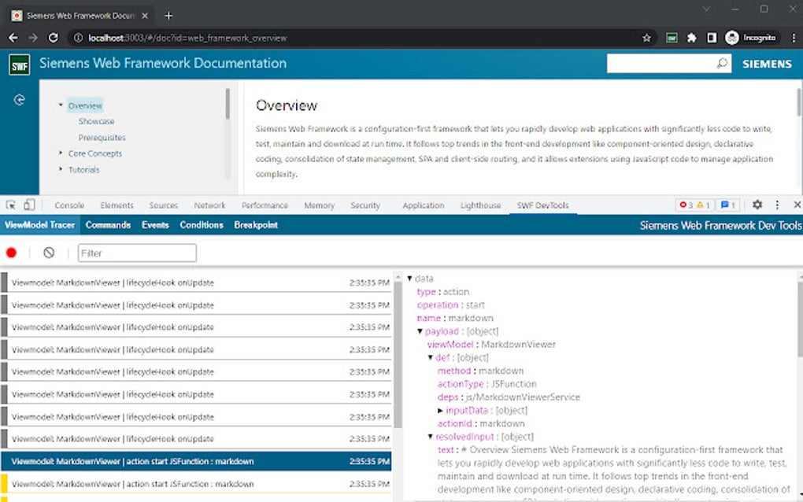Click inside the Filter input field
This screenshot has height=502, width=803.
136,253
